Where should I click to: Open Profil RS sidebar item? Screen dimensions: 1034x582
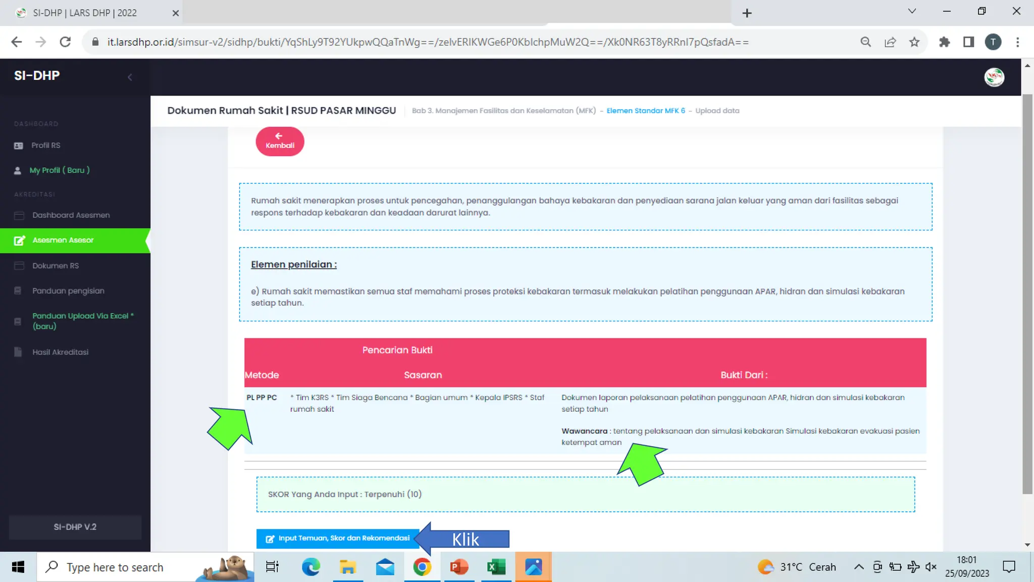(x=45, y=145)
